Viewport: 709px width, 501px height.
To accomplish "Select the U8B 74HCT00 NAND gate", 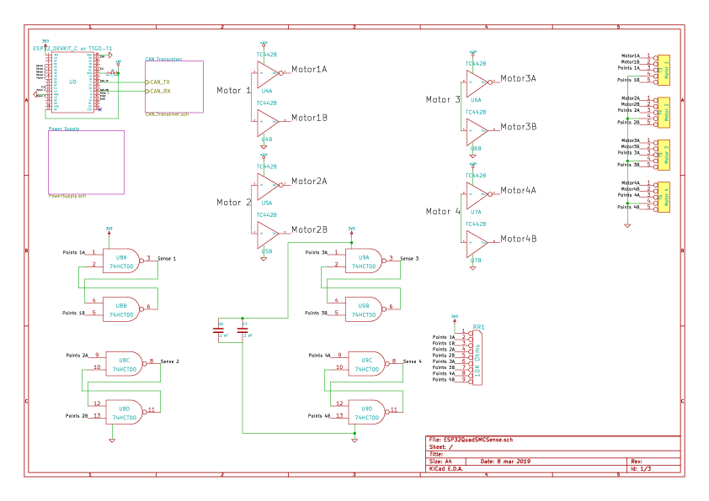I will [121, 309].
